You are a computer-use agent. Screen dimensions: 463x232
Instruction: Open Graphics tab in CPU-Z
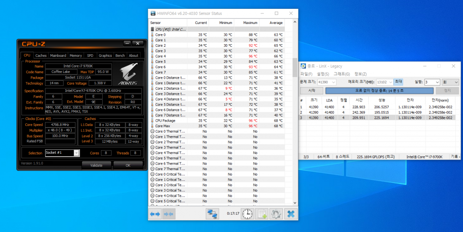click(105, 55)
